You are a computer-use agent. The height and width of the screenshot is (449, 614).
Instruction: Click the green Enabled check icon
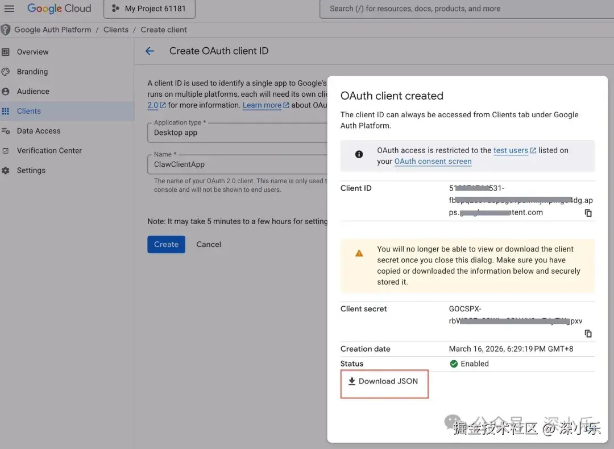tap(454, 364)
